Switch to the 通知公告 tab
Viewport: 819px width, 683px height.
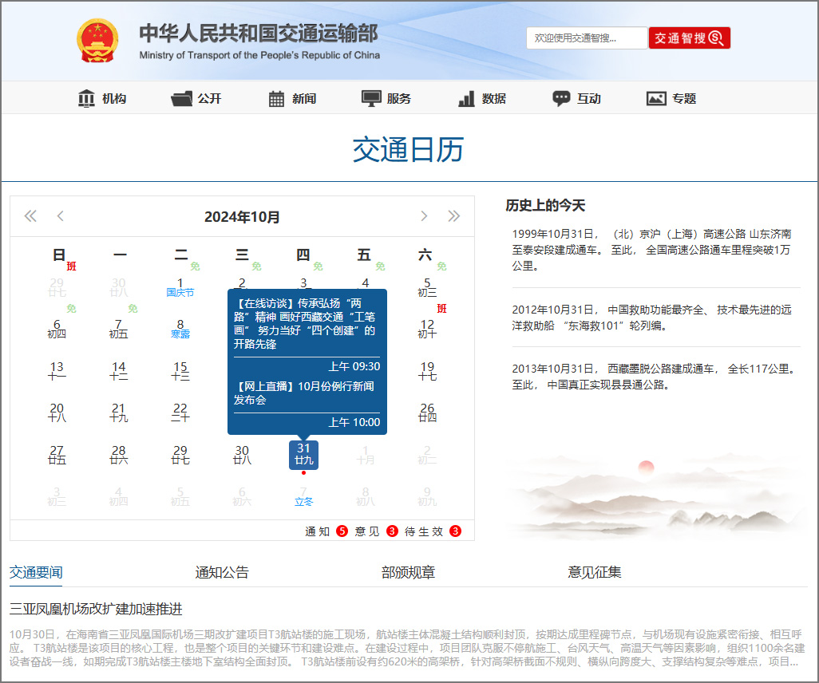[222, 572]
